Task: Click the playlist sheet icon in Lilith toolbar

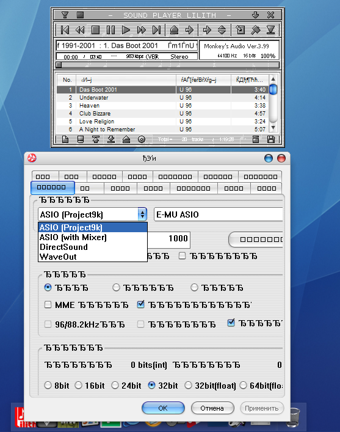Action: pos(241,30)
